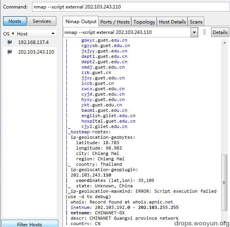This screenshot has width=230, height=227.
Task: Select host 202.103.243.110 OS icon
Action: tap(10, 52)
